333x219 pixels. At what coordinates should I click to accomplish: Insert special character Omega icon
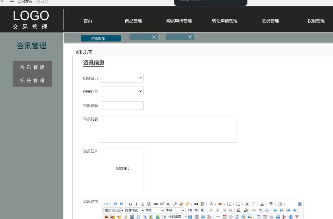237,217
